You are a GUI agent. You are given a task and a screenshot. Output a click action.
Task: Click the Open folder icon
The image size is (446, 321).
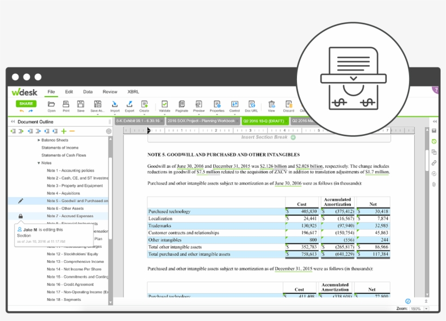point(51,104)
